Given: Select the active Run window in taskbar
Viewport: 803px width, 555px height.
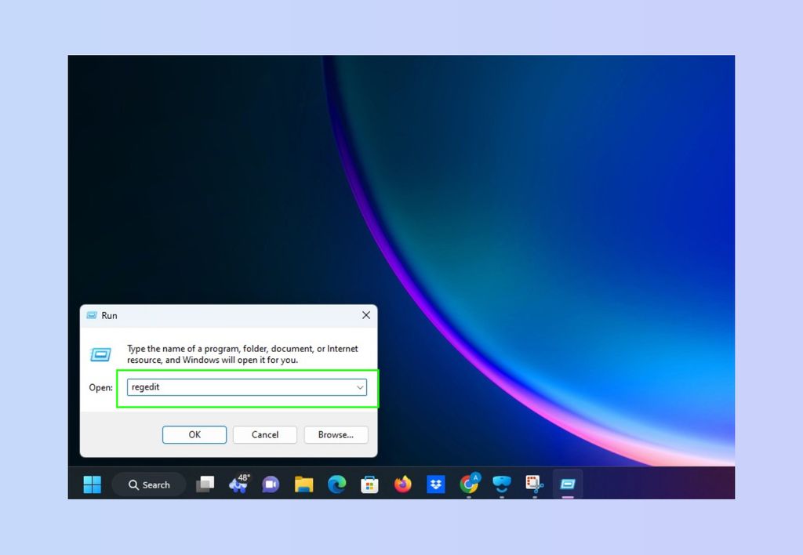Looking at the screenshot, I should [567, 484].
